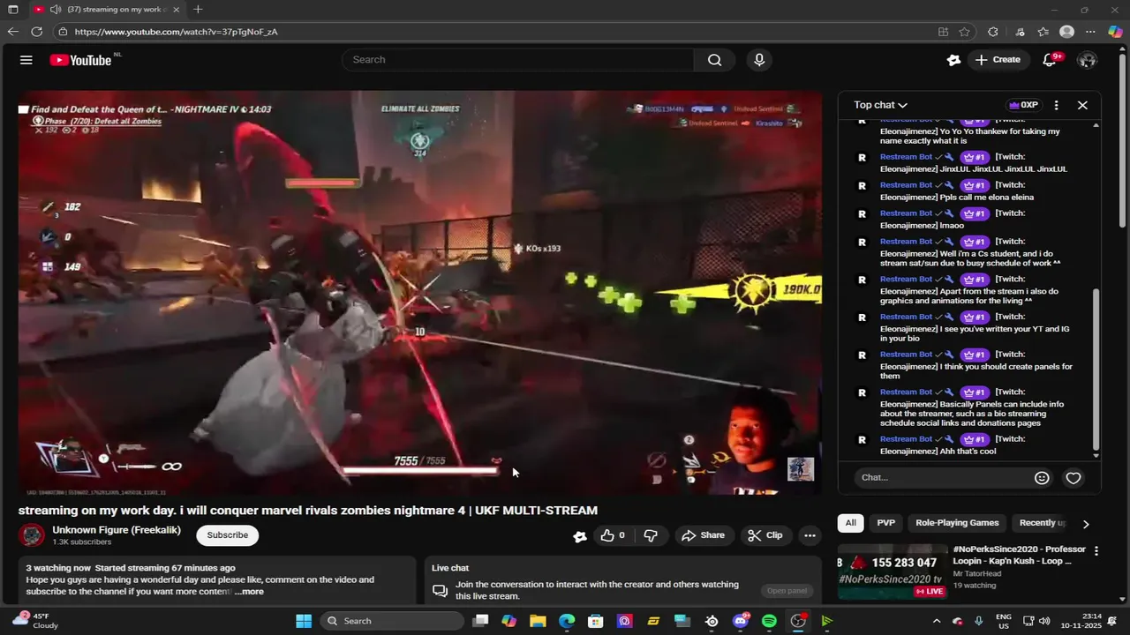
Task: Open options menu for the #NoPerksSince2020 video
Action: coord(1096,551)
